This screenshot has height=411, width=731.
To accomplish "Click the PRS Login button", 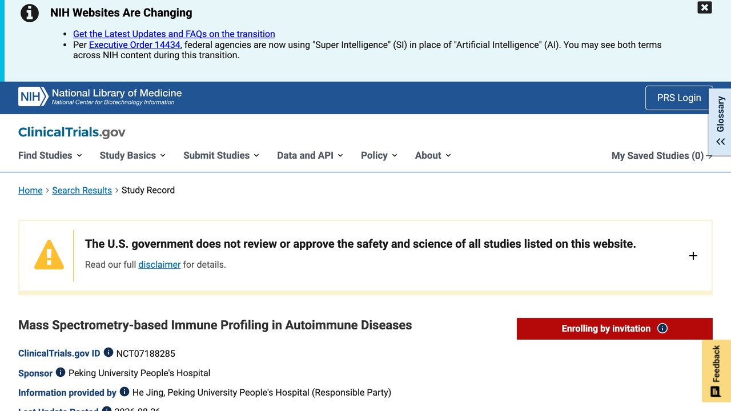I will pos(679,98).
